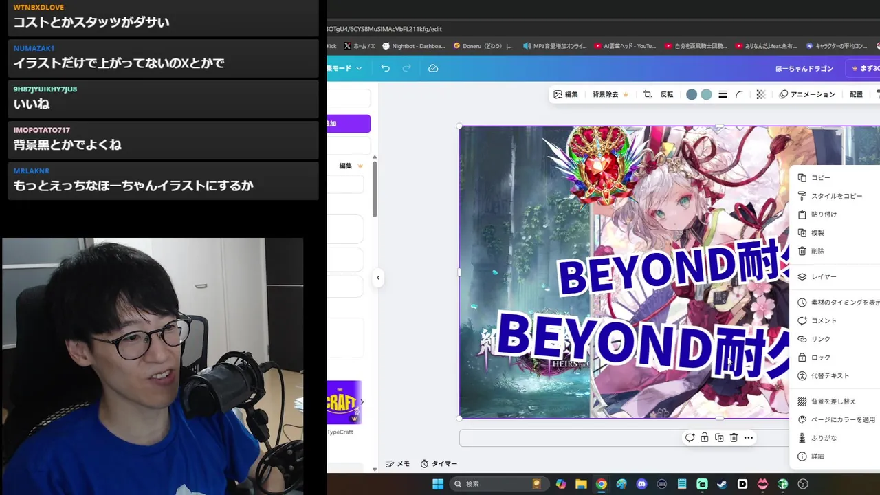Image resolution: width=880 pixels, height=495 pixels.
Task: Open Doneru（どねる） bookmark
Action: click(483, 46)
